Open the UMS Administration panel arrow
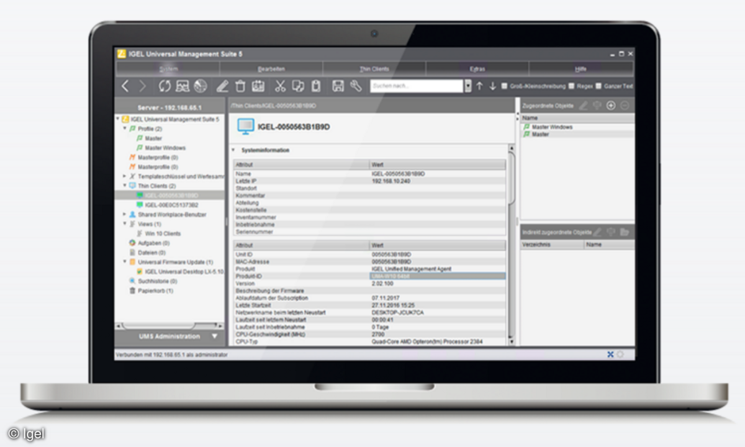Screen dimensions: 745x447 [x=215, y=336]
